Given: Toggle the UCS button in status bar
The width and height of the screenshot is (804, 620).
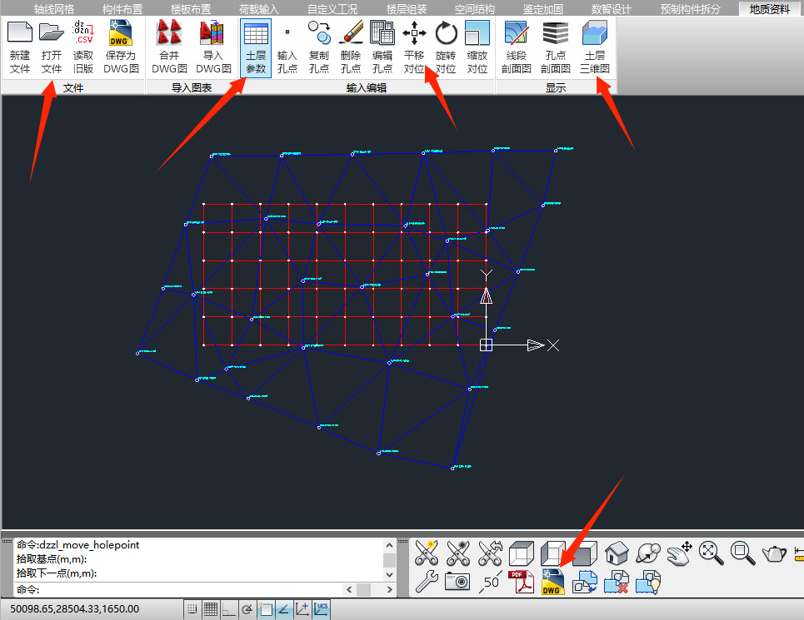Looking at the screenshot, I should (321, 609).
